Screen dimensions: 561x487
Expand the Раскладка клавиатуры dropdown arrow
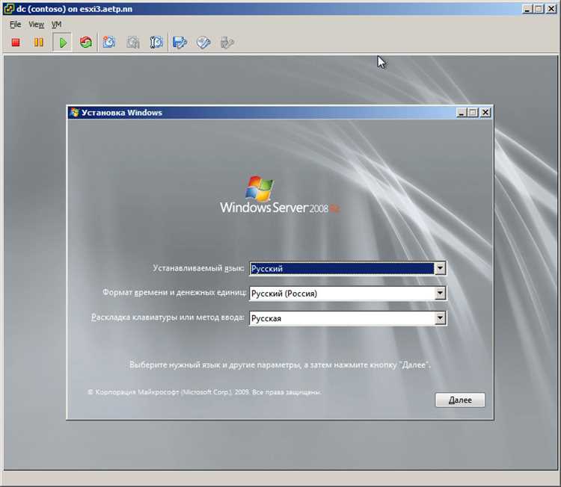(x=440, y=318)
